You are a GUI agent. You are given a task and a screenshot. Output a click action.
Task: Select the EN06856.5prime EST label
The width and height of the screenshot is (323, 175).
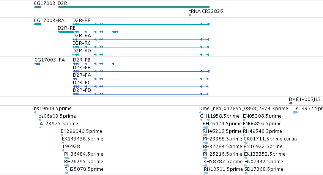[262, 124]
